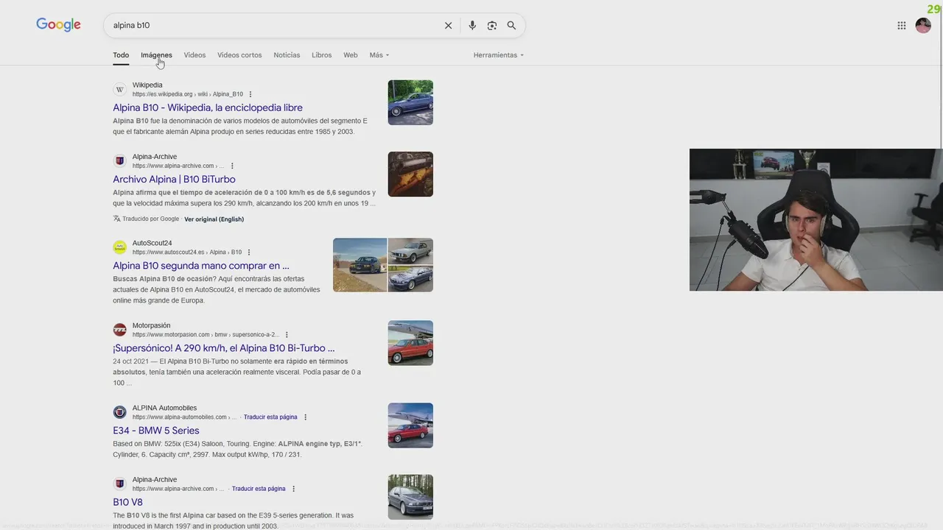
Task: Open ¡Supersónico! A 290 km/h link
Action: [224, 348]
